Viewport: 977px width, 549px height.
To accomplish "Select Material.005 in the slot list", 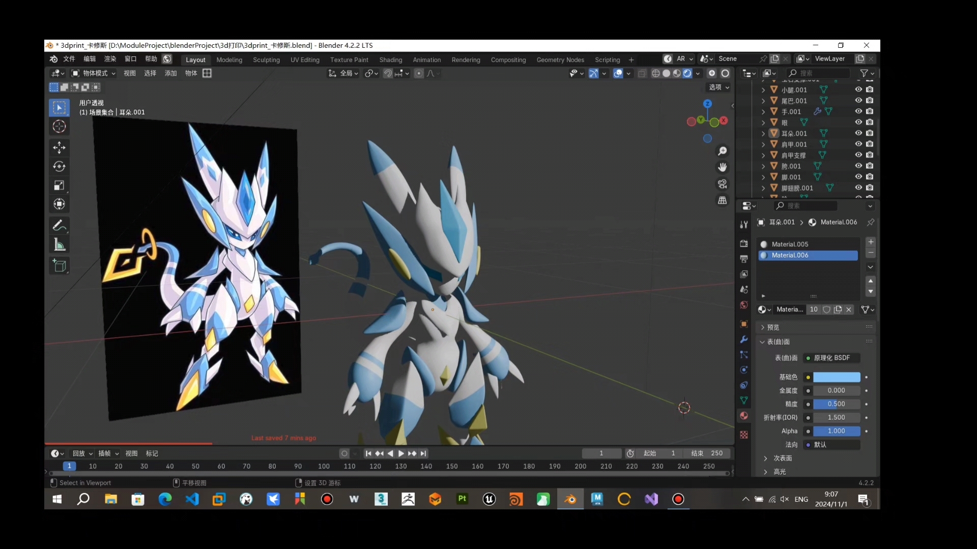I will click(x=808, y=245).
